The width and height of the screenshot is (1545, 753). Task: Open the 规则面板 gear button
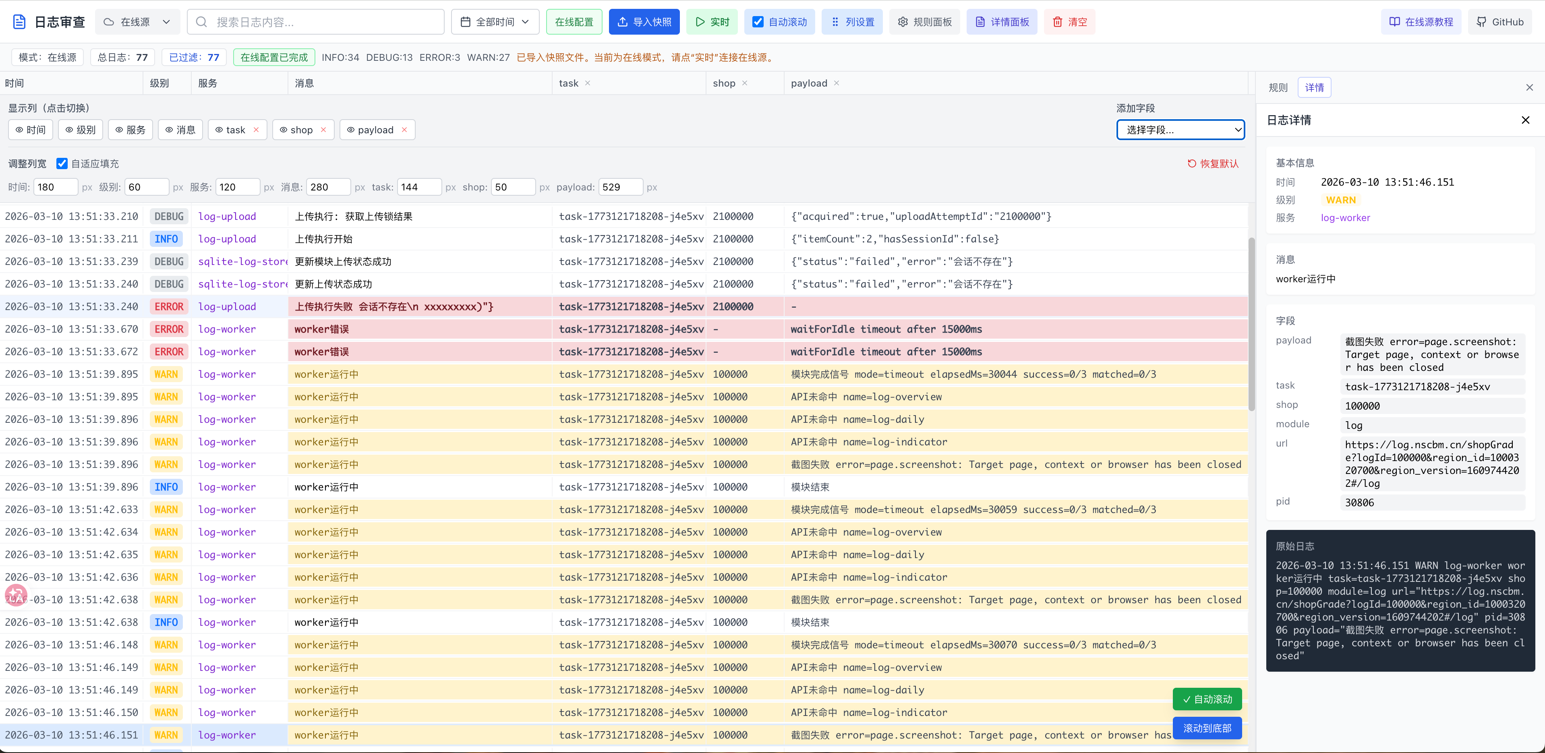point(924,22)
